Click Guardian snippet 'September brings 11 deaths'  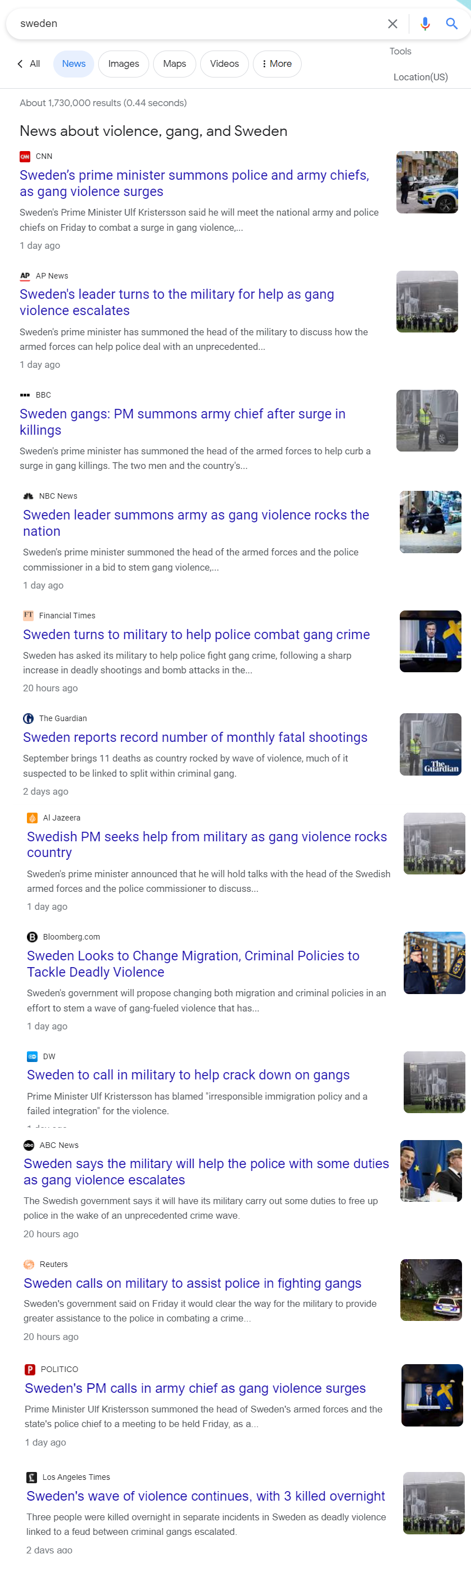[186, 765]
